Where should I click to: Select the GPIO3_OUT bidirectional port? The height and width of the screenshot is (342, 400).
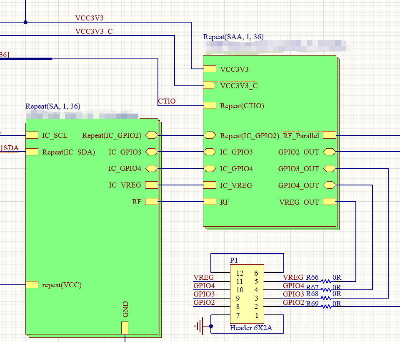(329, 168)
